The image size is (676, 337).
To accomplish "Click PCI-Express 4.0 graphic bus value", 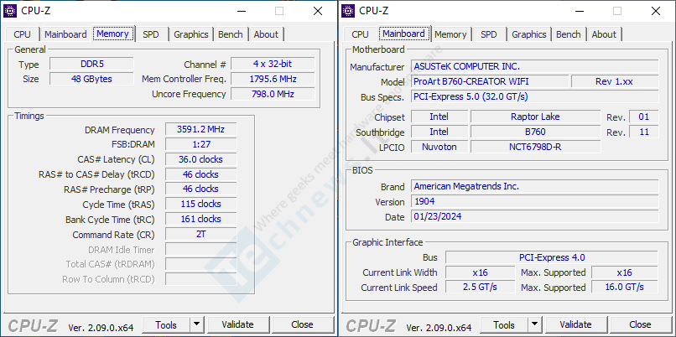I will coord(552,257).
